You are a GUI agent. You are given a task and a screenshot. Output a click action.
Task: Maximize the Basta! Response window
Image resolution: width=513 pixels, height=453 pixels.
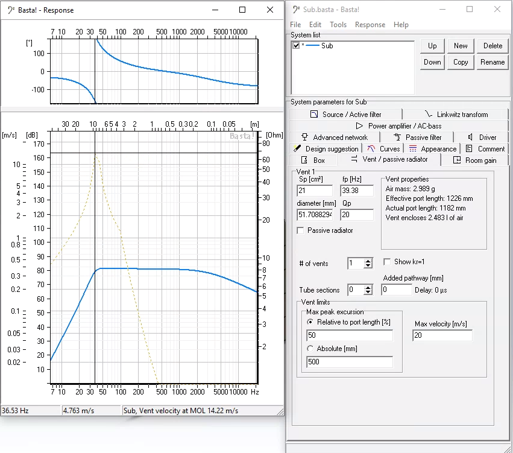click(242, 10)
